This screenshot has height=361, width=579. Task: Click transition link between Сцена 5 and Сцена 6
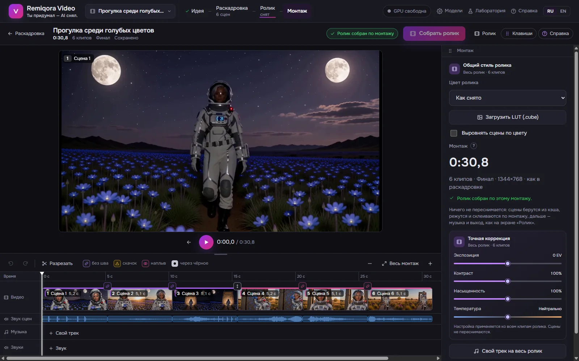click(368, 286)
